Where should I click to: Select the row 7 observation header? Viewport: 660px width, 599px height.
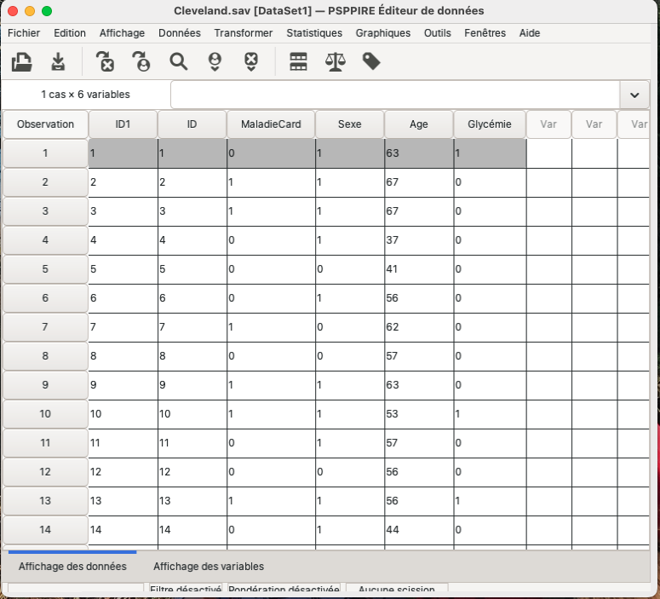(45, 327)
